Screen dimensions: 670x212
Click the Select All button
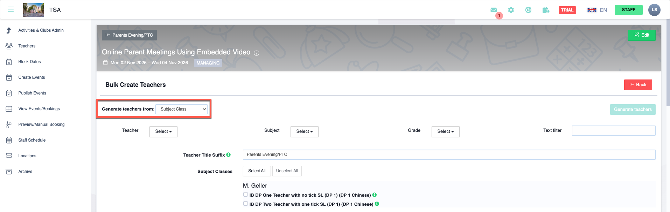point(257,171)
